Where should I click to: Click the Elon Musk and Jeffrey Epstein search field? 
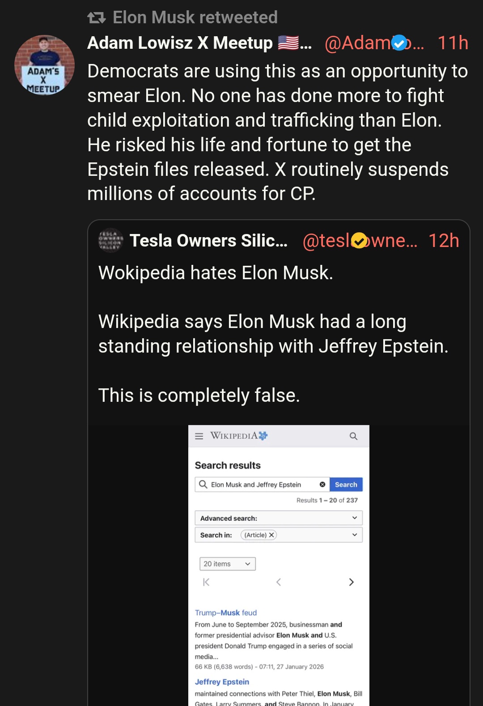(x=259, y=485)
